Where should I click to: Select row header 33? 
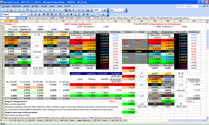click(2, 85)
